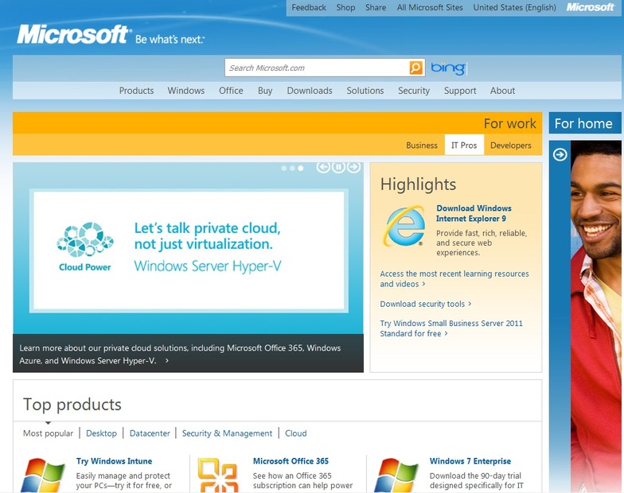Click Download Windows Internet Explorer 9 link
This screenshot has width=624, height=493.
pyautogui.click(x=474, y=213)
